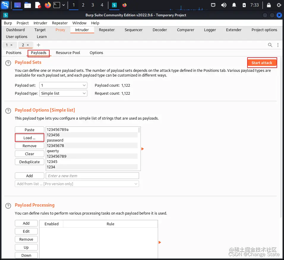Open the Help menu
The image size is (284, 260).
coord(95,23)
